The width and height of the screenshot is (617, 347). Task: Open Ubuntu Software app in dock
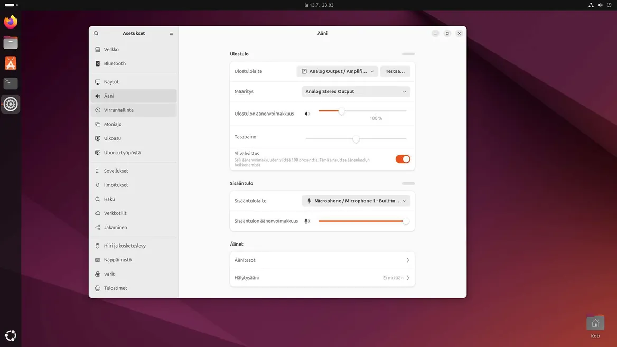tap(11, 63)
